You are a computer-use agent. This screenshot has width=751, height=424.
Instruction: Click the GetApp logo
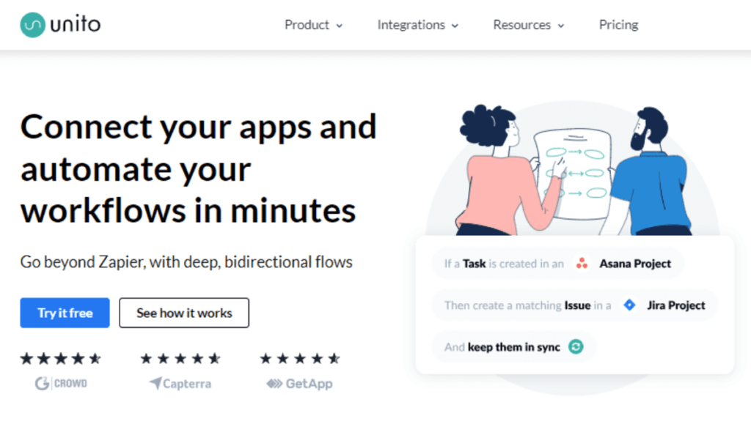pyautogui.click(x=299, y=382)
